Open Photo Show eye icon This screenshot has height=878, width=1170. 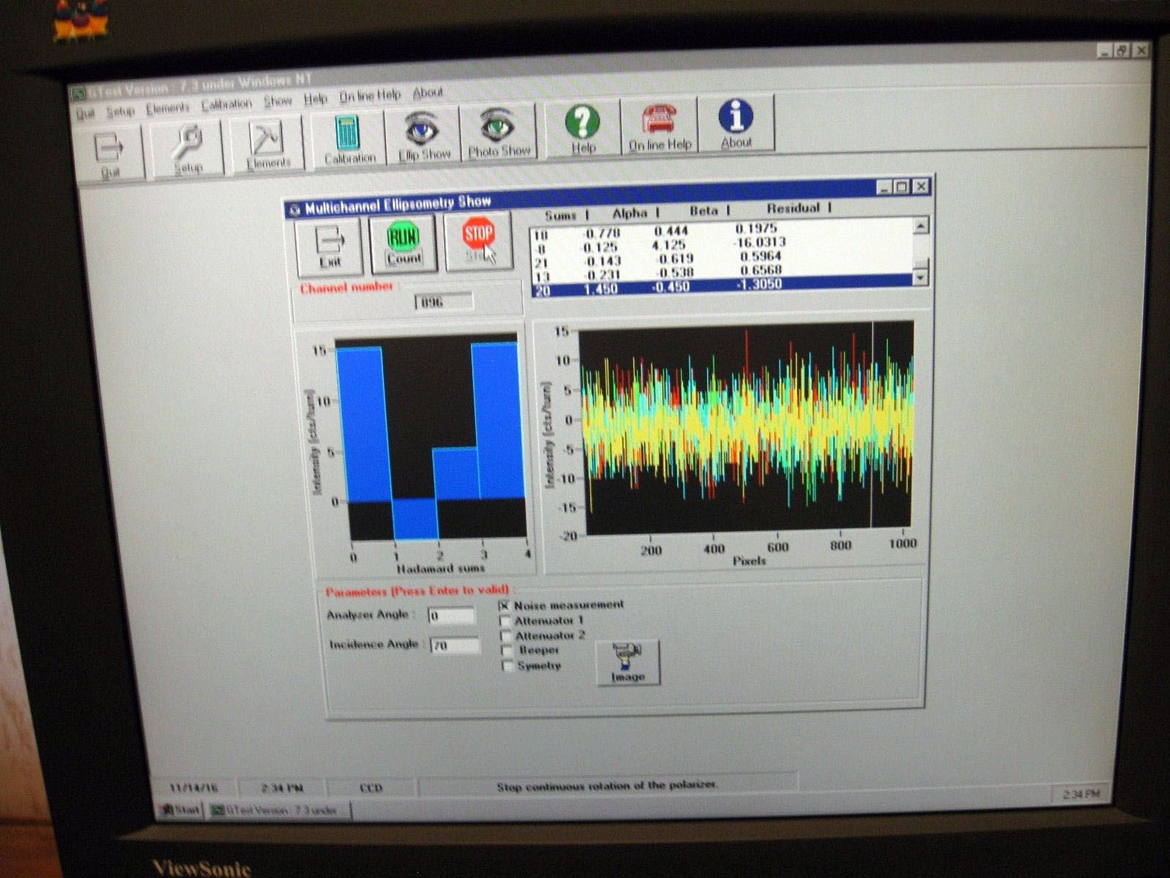[498, 132]
